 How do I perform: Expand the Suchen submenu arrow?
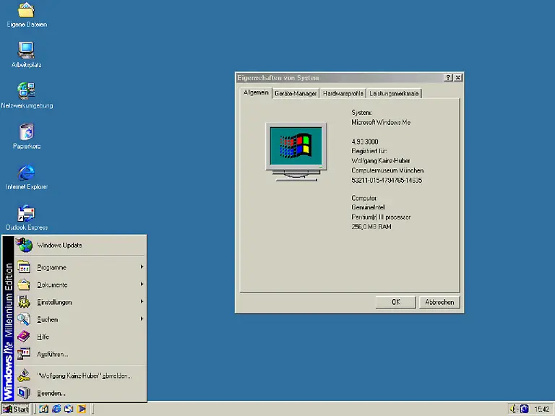pyautogui.click(x=142, y=318)
